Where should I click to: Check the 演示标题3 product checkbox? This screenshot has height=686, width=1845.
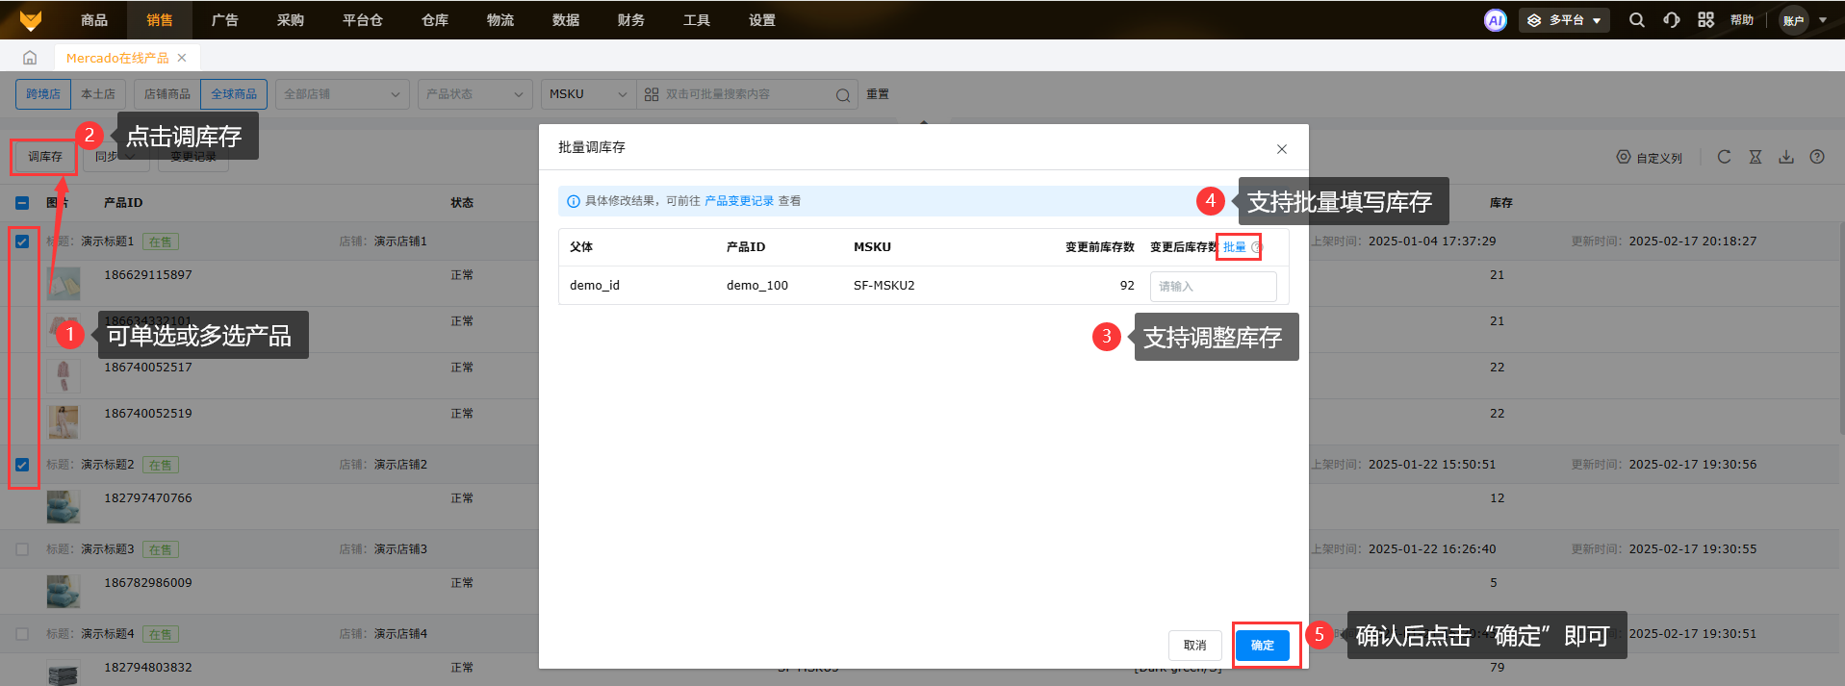pos(22,549)
